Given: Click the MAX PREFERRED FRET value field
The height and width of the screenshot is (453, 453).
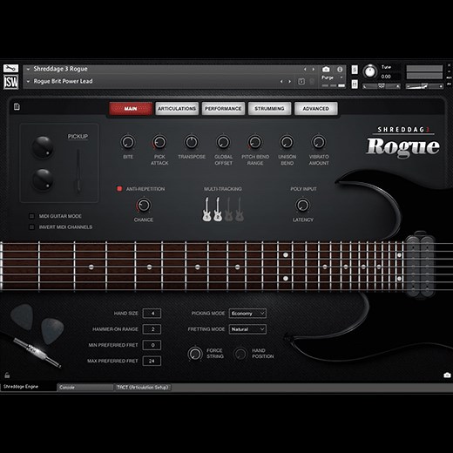Looking at the screenshot, I should point(152,361).
